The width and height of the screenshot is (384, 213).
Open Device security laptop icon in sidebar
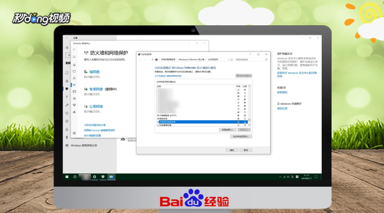(74, 98)
